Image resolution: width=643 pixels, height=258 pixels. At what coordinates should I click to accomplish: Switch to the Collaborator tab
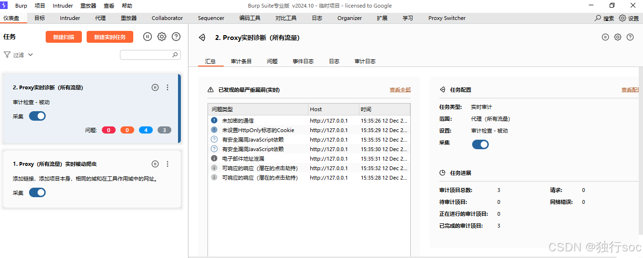(x=167, y=18)
